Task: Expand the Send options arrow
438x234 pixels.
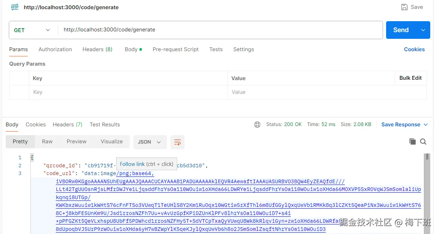Action: (423, 30)
